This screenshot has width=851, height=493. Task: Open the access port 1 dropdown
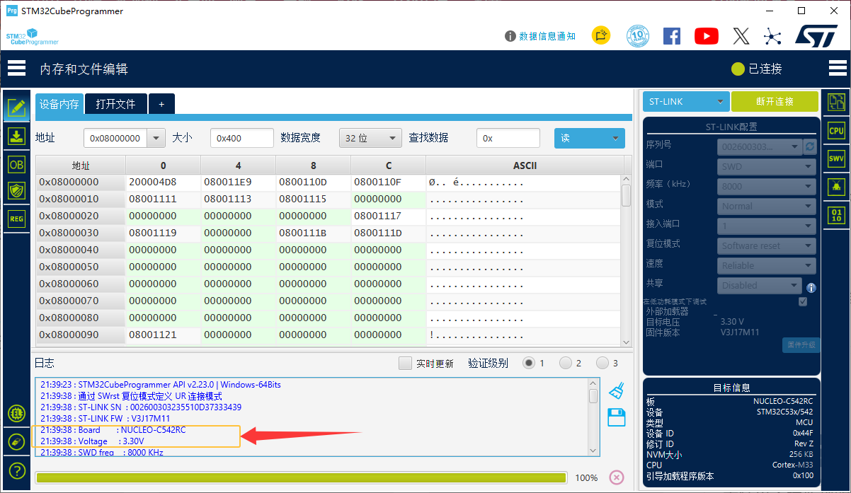tap(767, 226)
